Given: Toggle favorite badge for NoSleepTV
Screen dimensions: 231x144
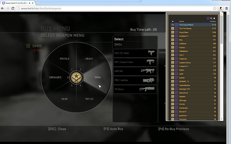Looking at the screenshot, I should tap(173, 36).
